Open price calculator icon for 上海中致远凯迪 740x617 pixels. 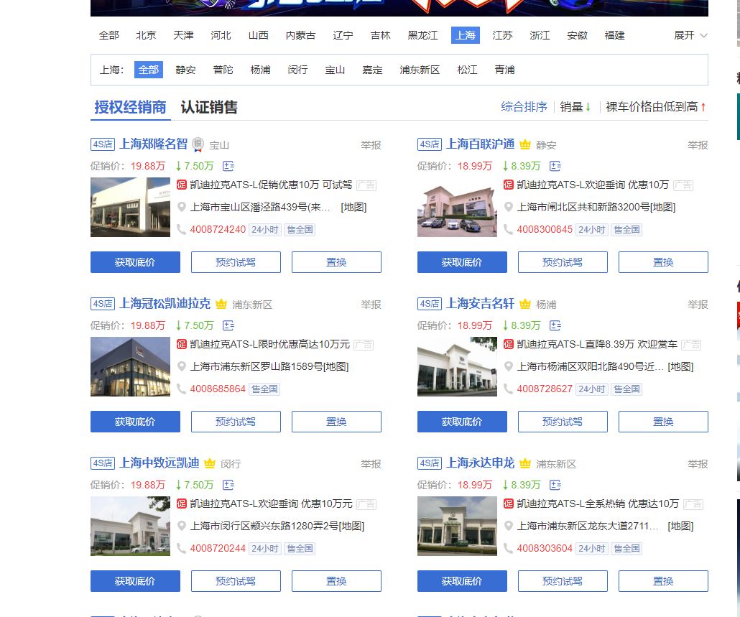click(x=228, y=485)
